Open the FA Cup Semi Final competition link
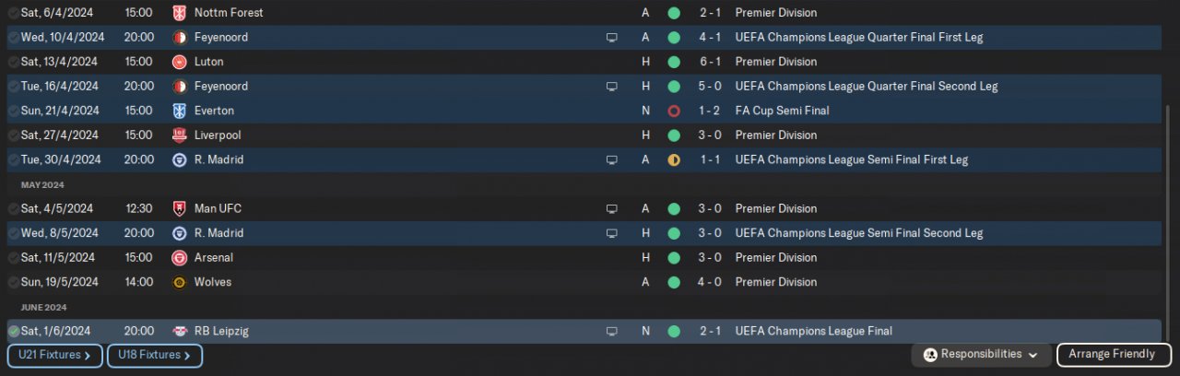 click(782, 111)
